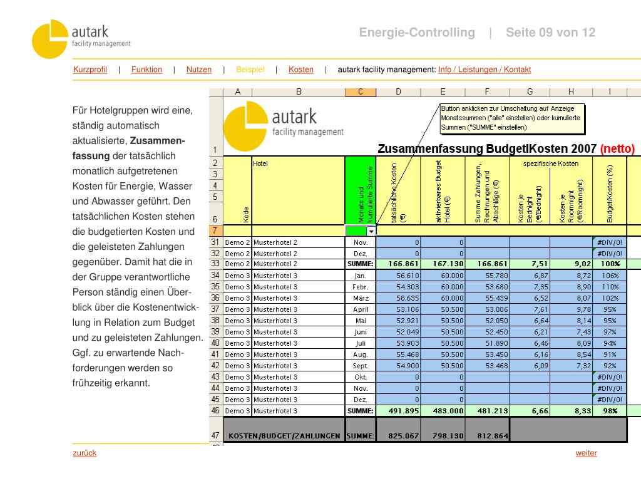
Task: Click title Zusammenfassung Budget/Kosten 2007
Action: click(506, 148)
